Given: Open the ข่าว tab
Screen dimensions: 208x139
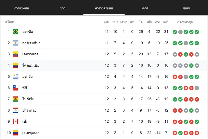Looking at the screenshot, I should 63,8.
